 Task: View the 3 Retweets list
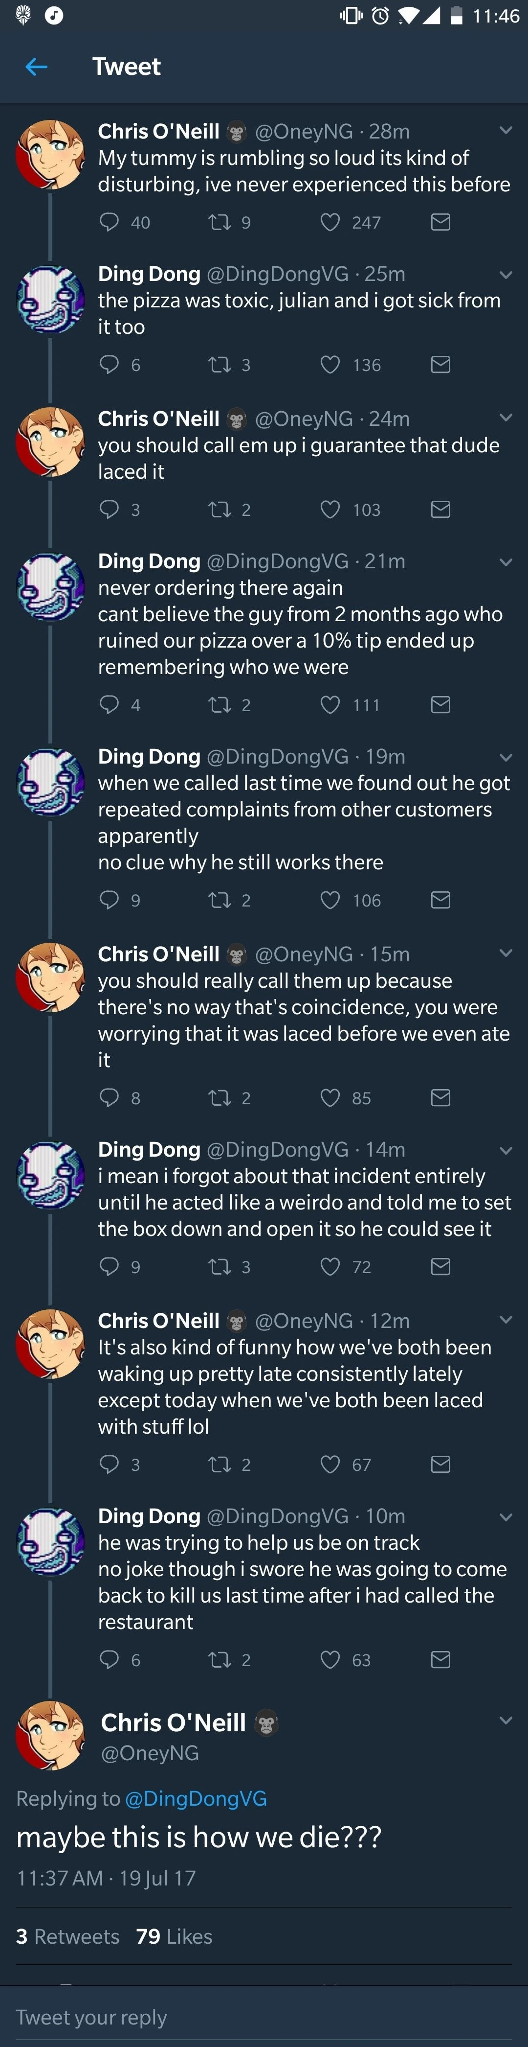pyautogui.click(x=67, y=1936)
